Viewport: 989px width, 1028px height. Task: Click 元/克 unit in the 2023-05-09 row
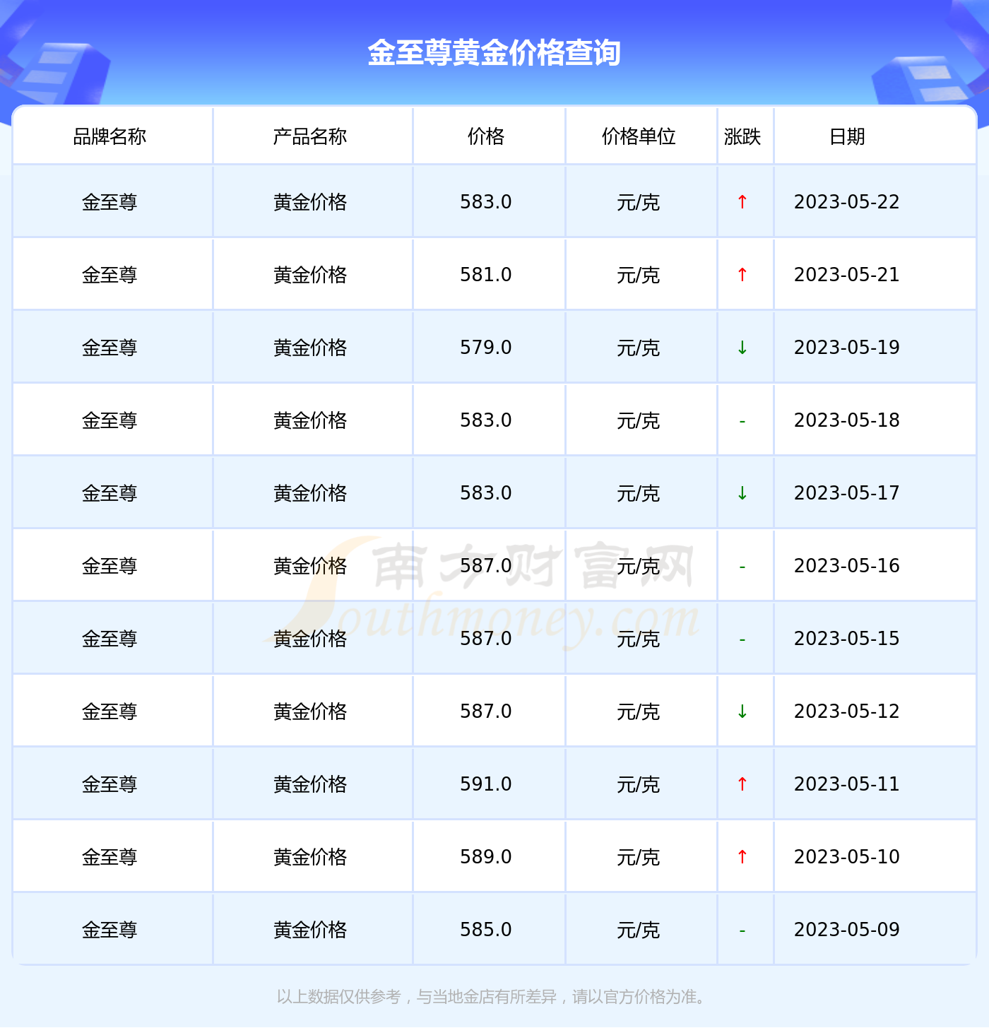(x=639, y=930)
